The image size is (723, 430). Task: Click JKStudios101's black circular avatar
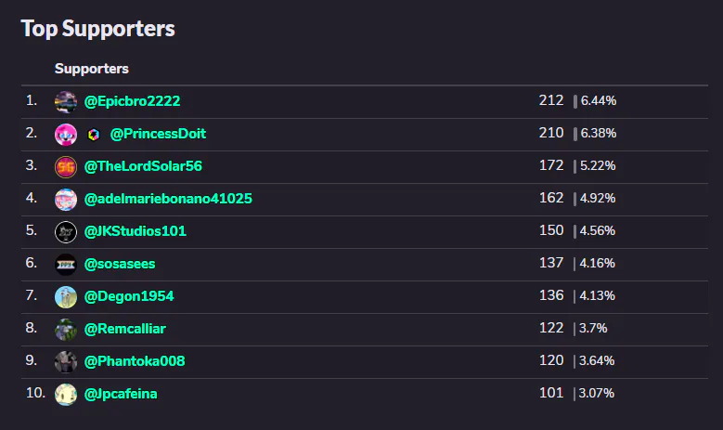click(x=66, y=232)
